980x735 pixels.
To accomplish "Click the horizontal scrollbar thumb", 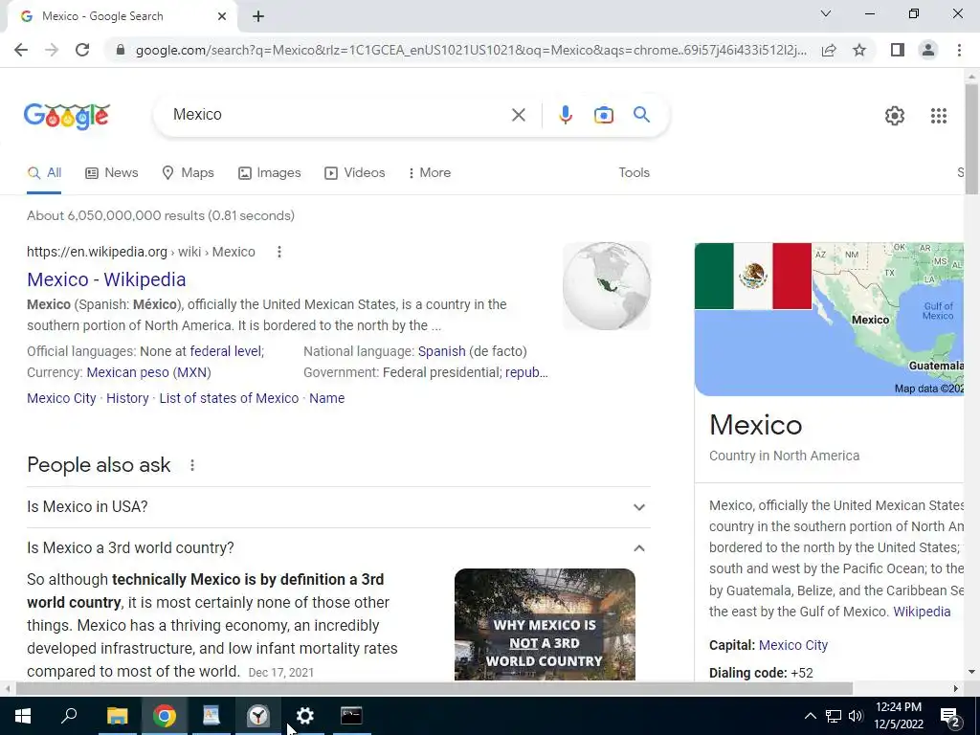I will tap(434, 688).
